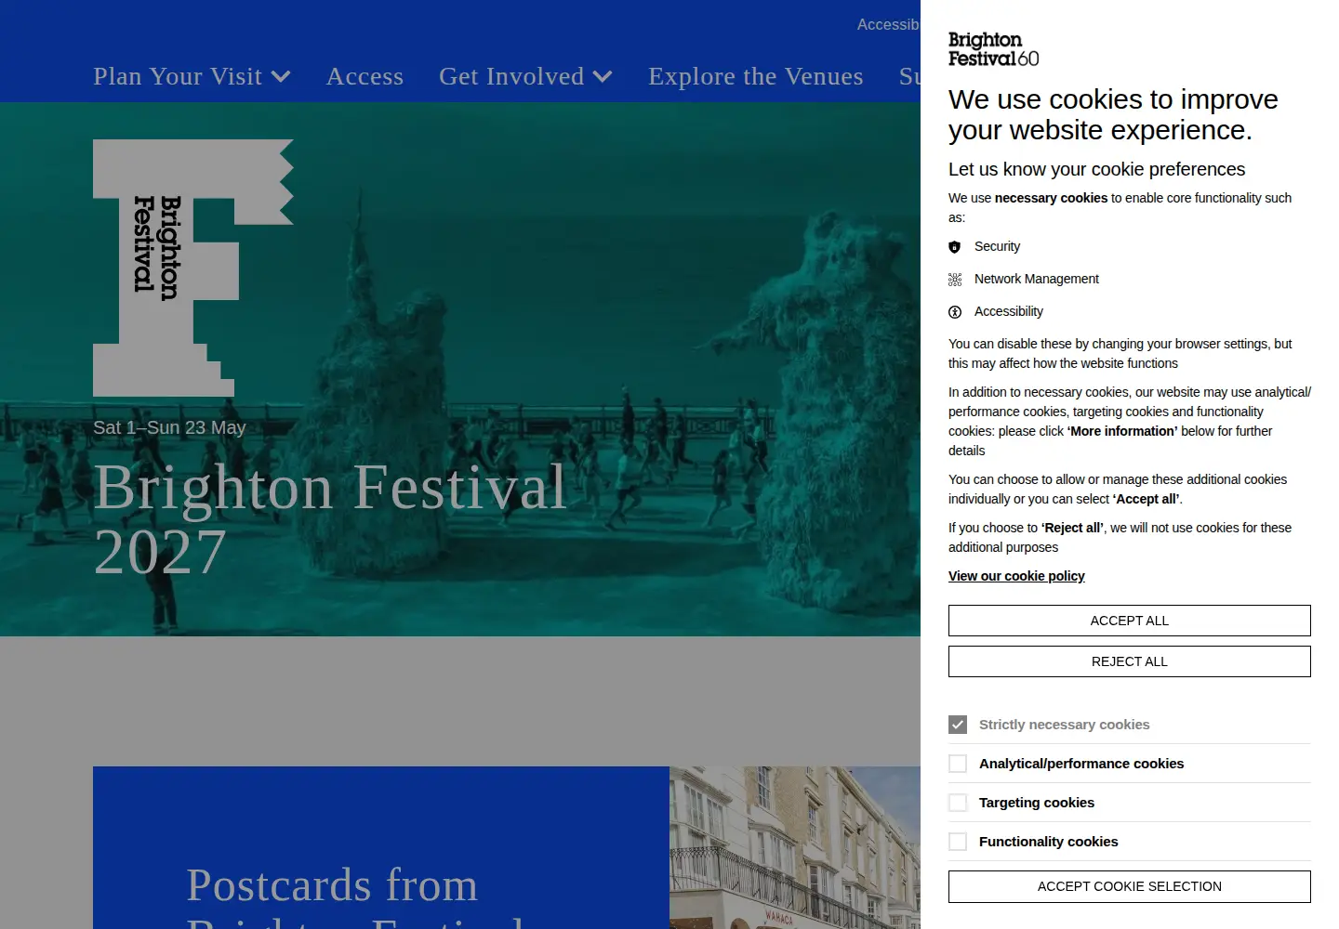Enable Targeting cookies checkbox

tap(958, 803)
